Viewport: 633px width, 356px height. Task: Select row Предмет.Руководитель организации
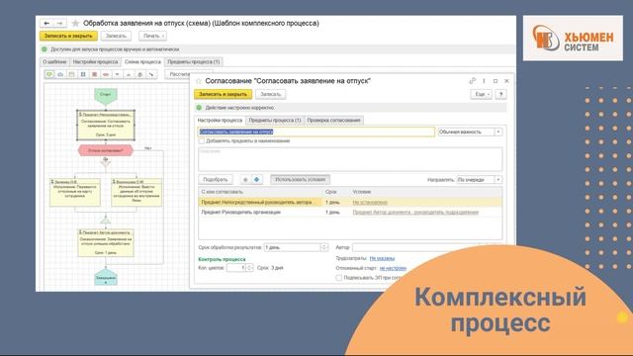(x=350, y=212)
